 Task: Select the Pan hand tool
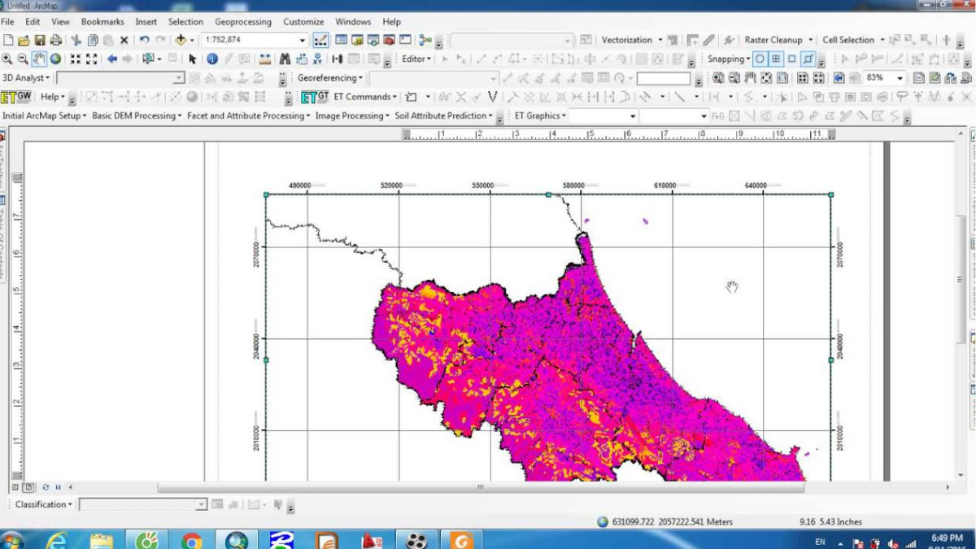coord(39,59)
